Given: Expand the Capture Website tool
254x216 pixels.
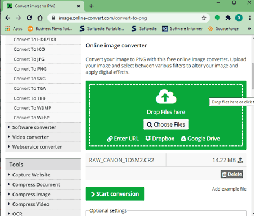Looking at the screenshot, I should tap(43, 175).
